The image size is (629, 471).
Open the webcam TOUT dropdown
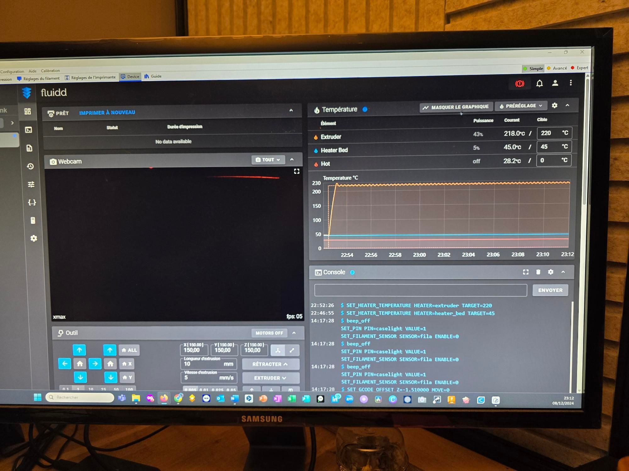tap(268, 160)
